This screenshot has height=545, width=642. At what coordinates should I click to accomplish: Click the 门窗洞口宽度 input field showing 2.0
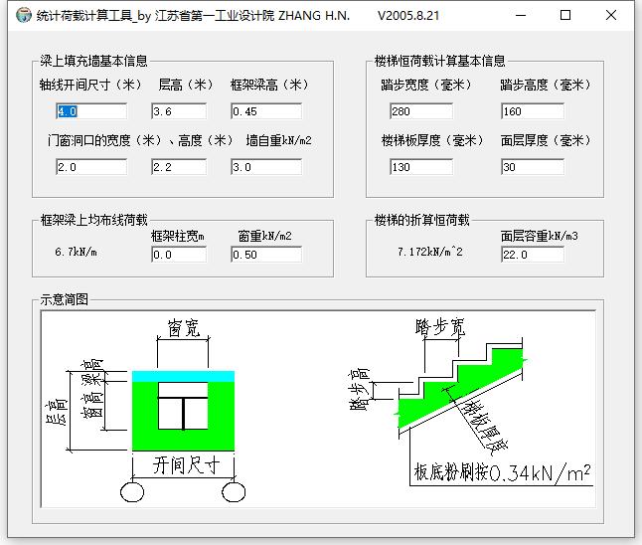tap(91, 167)
